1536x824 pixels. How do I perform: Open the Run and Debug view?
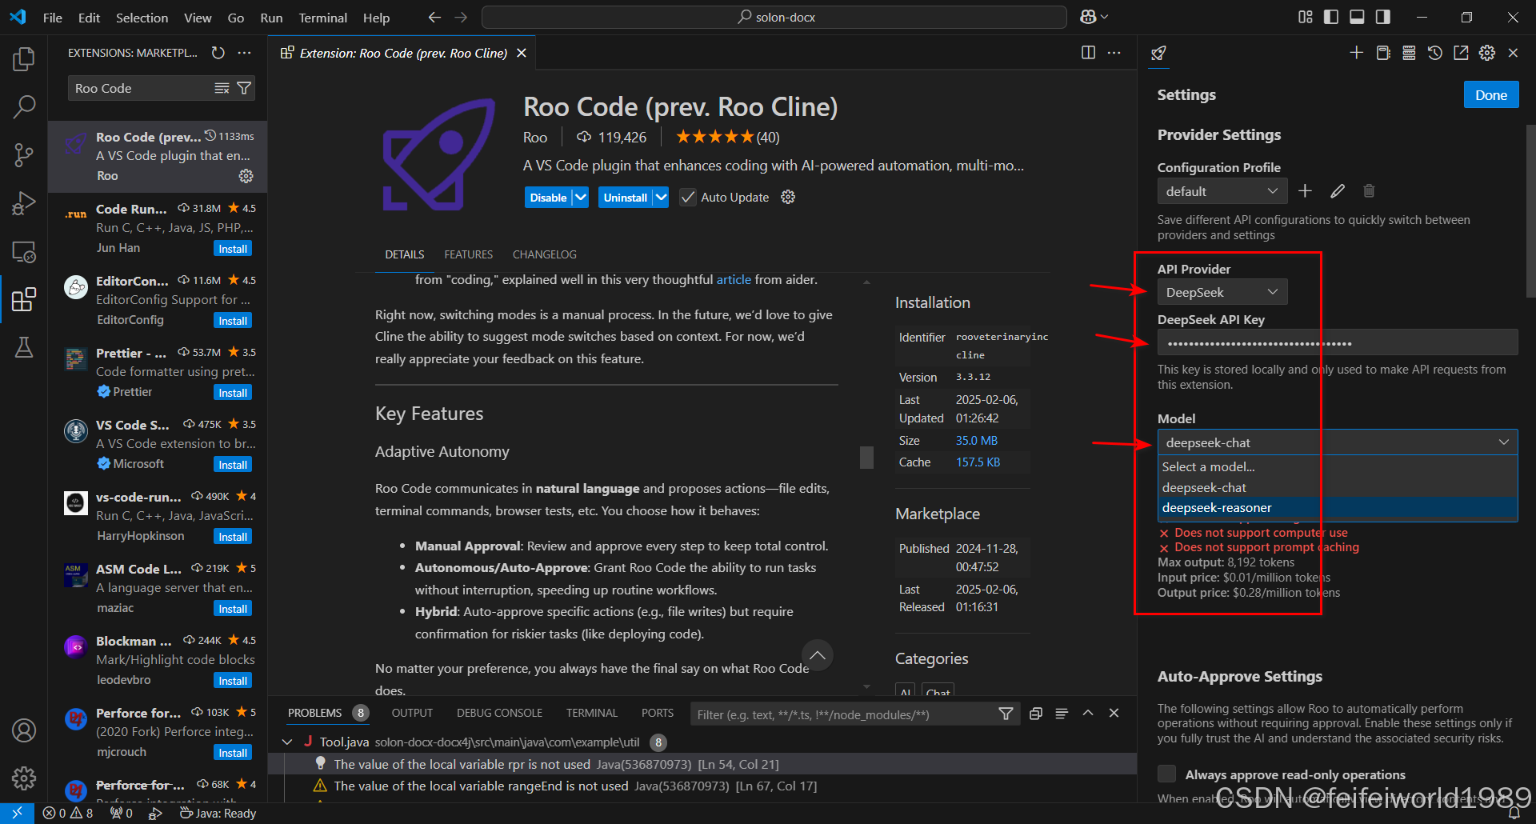pyautogui.click(x=24, y=203)
